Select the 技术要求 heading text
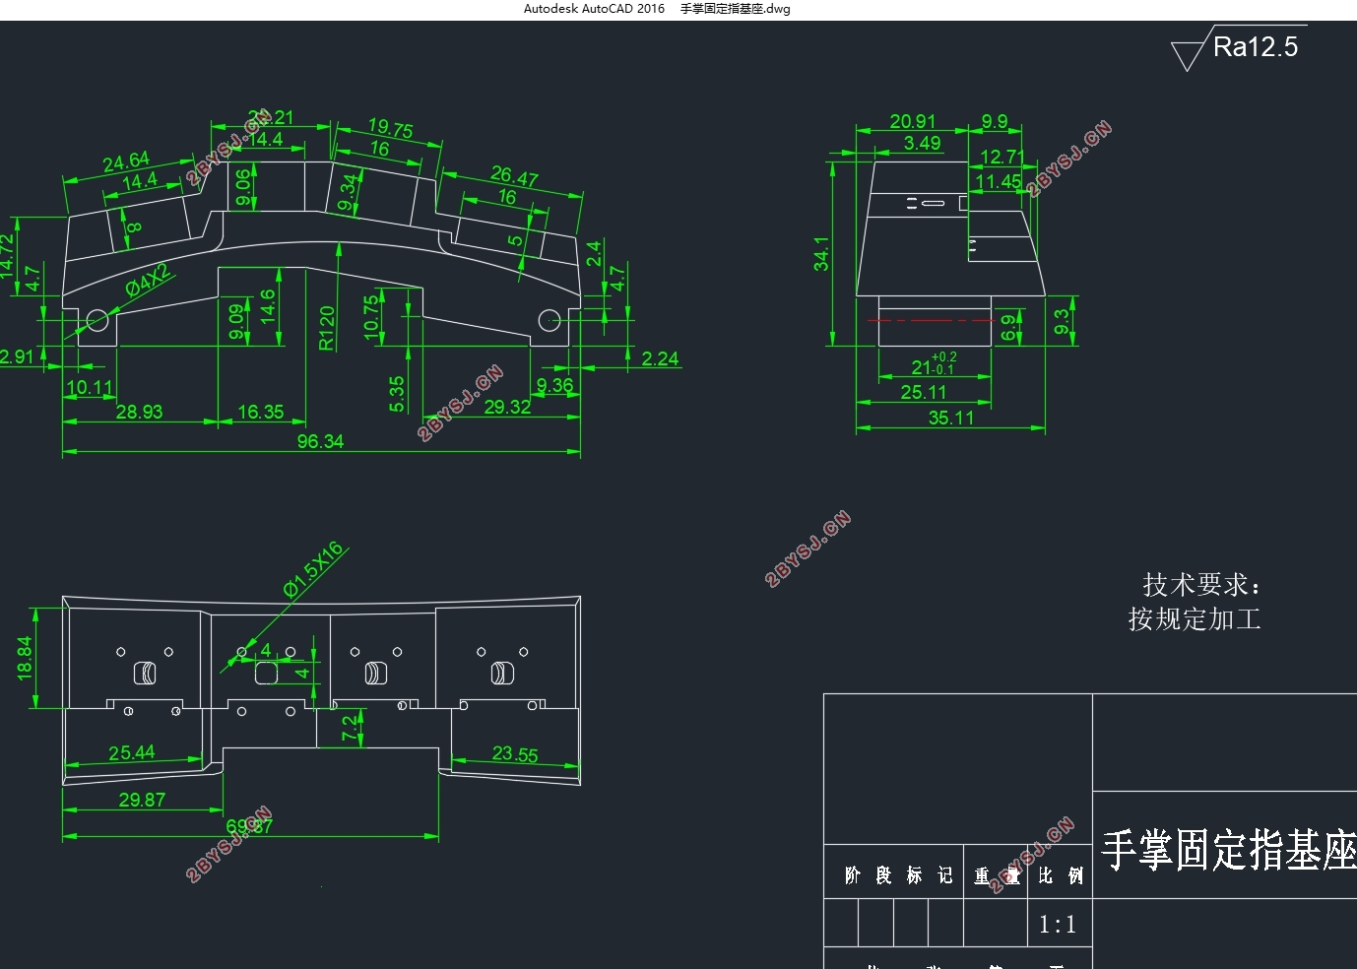Screen dimensions: 1357x969 point(1201,585)
